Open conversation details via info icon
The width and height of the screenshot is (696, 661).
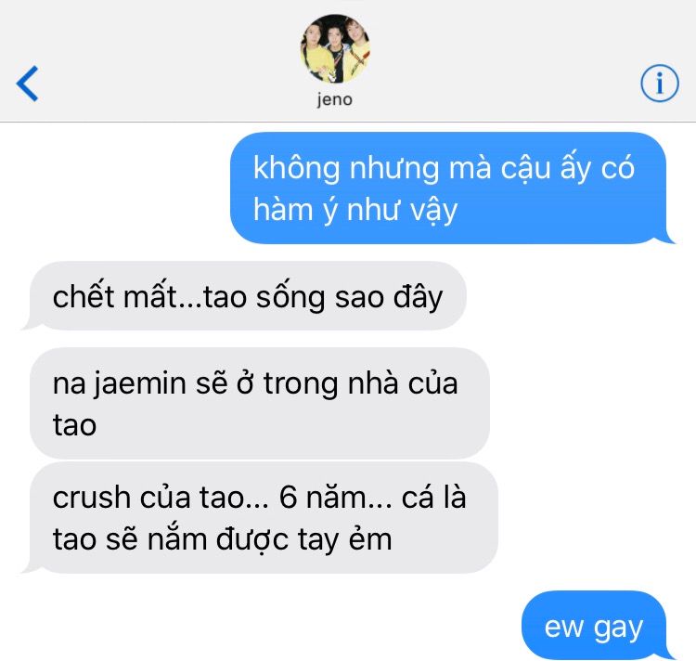click(660, 83)
